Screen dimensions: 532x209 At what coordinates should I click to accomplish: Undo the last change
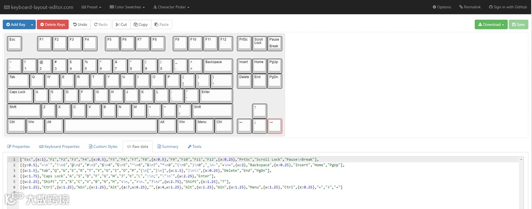[80, 24]
